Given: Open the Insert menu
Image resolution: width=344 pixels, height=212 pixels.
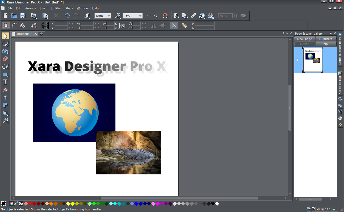Looking at the screenshot, I should 44,8.
